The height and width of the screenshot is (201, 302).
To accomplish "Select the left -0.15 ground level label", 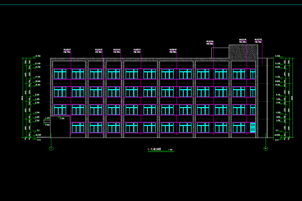I will [38, 140].
